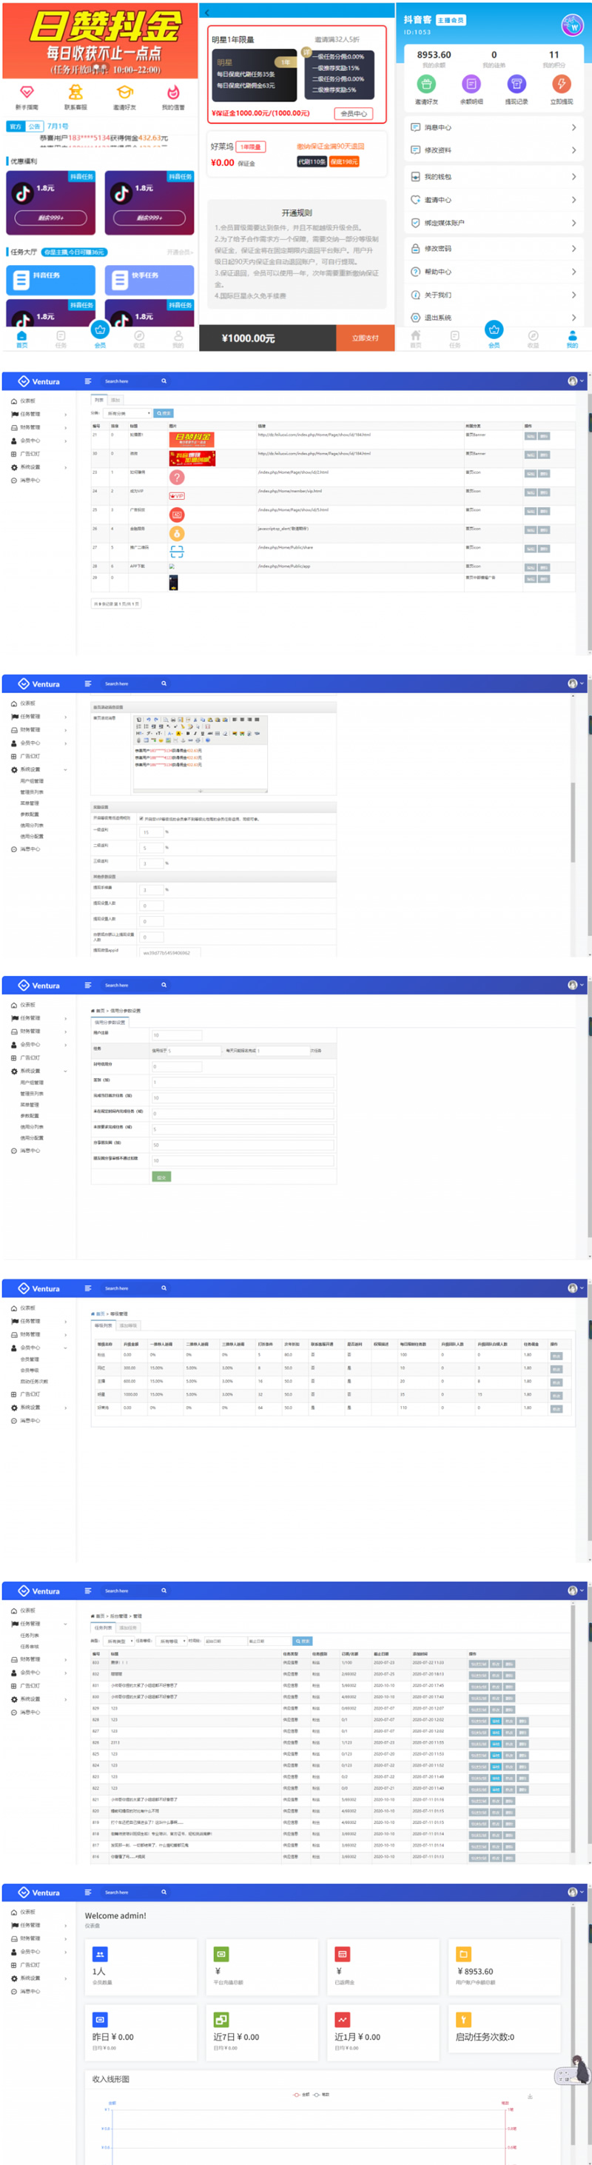Image resolution: width=592 pixels, height=2165 pixels.
Task: Expand the 修改资料 row chevron
Action: pyautogui.click(x=573, y=150)
